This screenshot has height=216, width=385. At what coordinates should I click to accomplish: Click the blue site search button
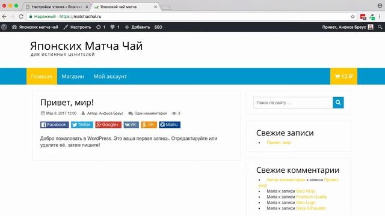point(338,103)
